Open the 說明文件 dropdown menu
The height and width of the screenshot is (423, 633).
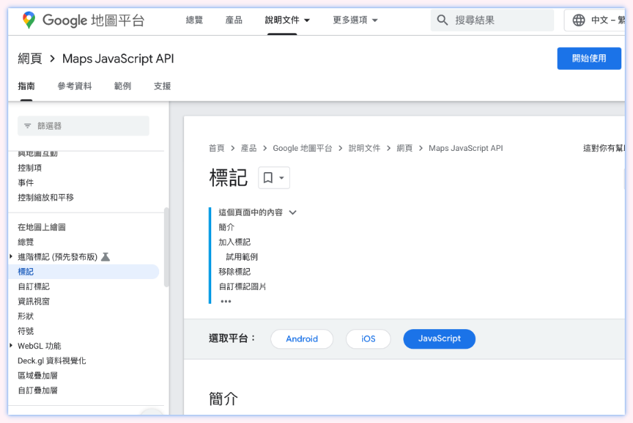pos(287,20)
